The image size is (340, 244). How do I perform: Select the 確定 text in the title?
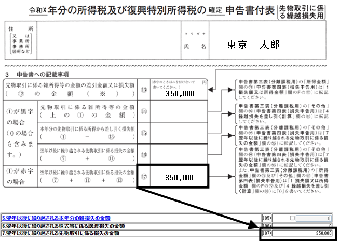(x=215, y=10)
